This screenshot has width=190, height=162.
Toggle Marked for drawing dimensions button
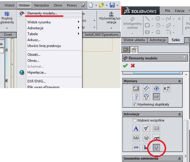[x=136, y=88]
